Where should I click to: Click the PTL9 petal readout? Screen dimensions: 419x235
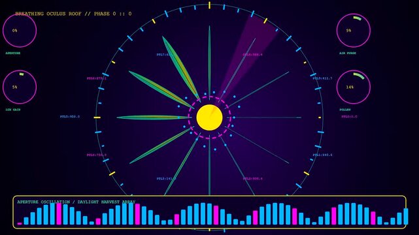322,78
